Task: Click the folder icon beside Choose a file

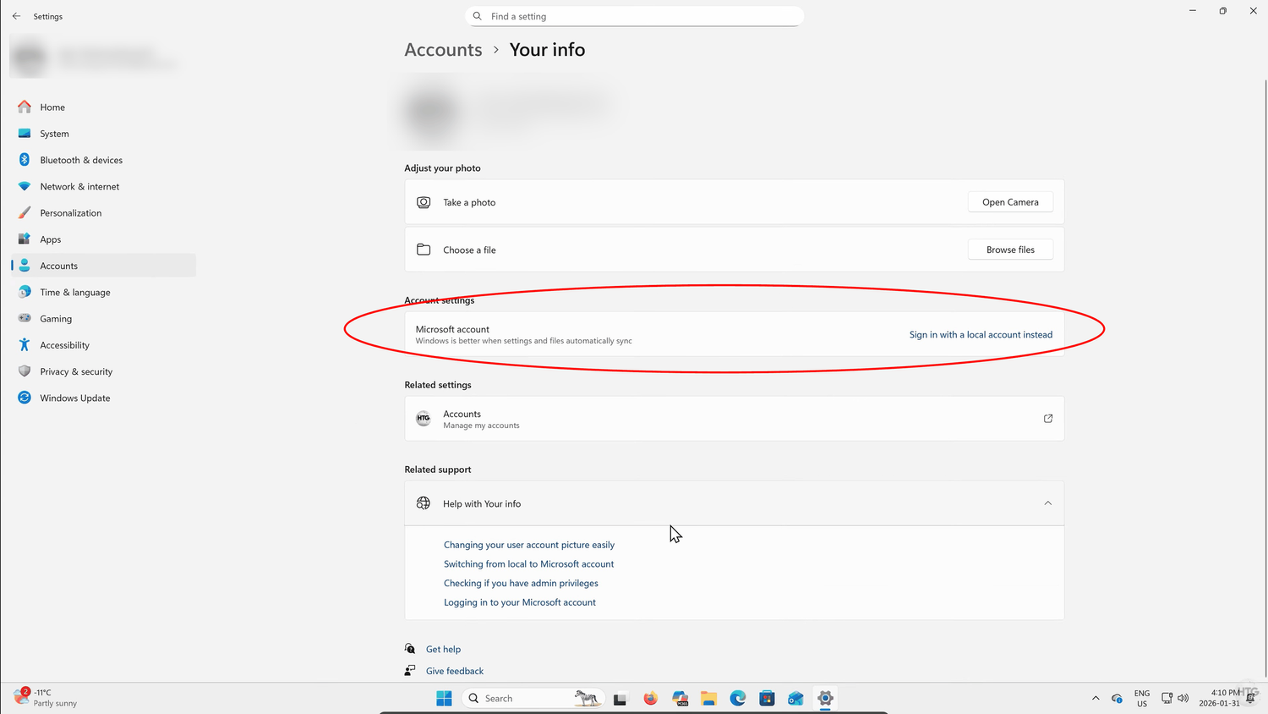Action: [x=424, y=250]
